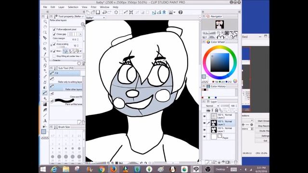Click Start Streaming button in OBS window
Screen dimensions: 308x173
click(262, 121)
